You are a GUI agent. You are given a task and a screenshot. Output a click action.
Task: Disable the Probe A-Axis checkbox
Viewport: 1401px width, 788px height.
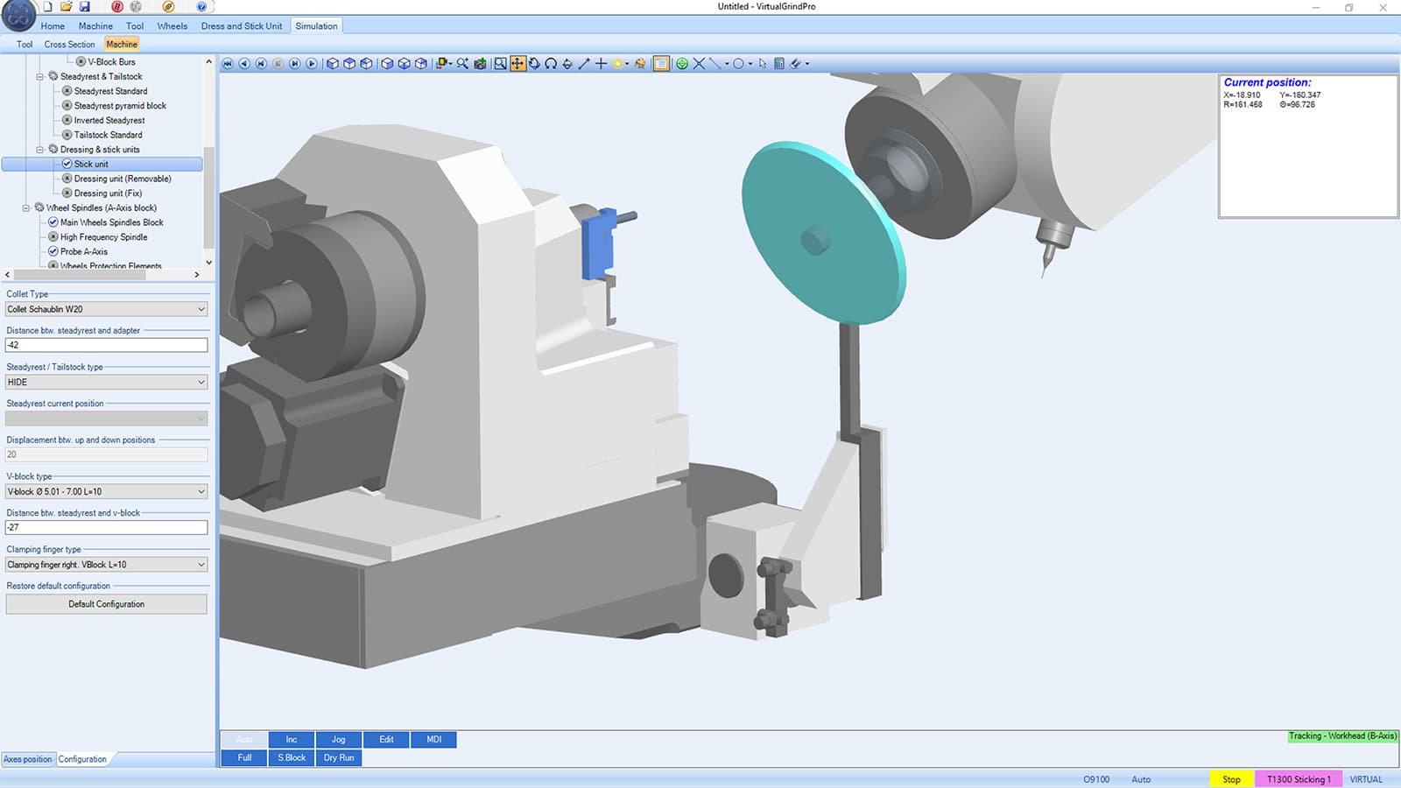(x=52, y=251)
